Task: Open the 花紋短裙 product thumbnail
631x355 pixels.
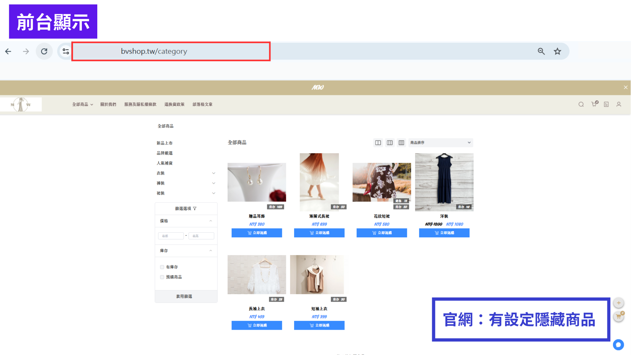Action: 382,182
